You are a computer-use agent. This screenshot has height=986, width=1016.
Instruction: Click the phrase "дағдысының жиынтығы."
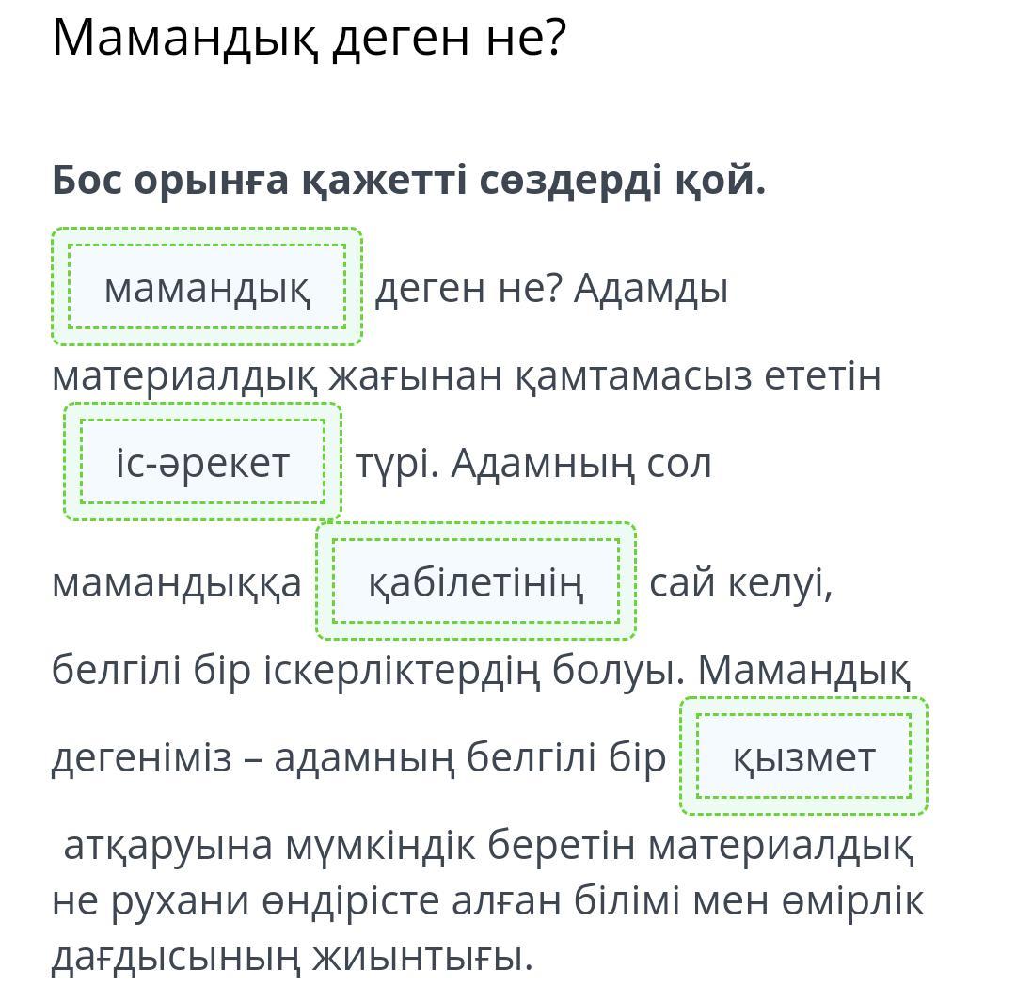pos(292,956)
